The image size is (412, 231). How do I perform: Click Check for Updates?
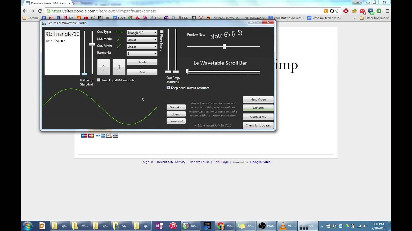pos(258,125)
